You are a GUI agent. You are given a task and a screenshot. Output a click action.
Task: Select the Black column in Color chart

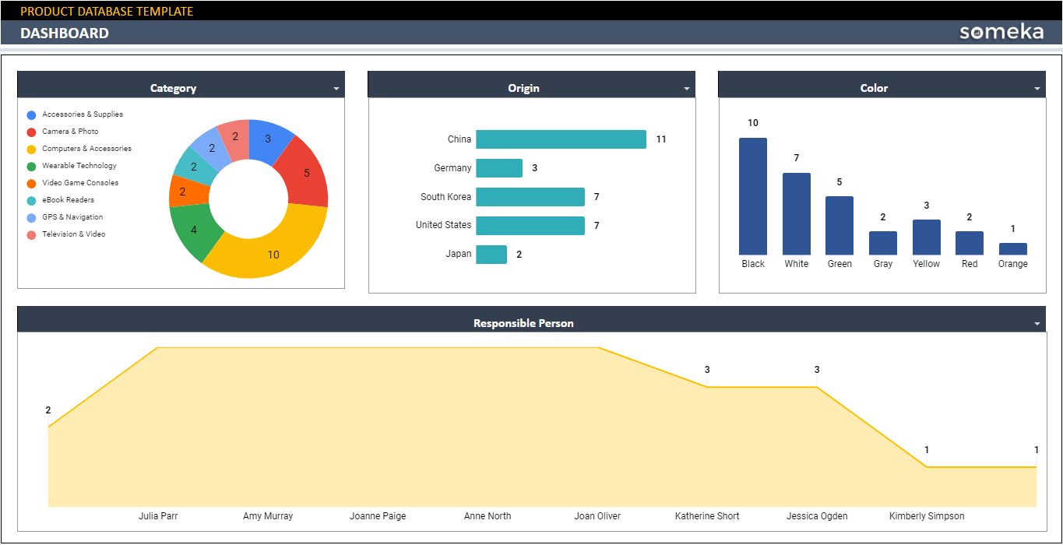coord(753,196)
